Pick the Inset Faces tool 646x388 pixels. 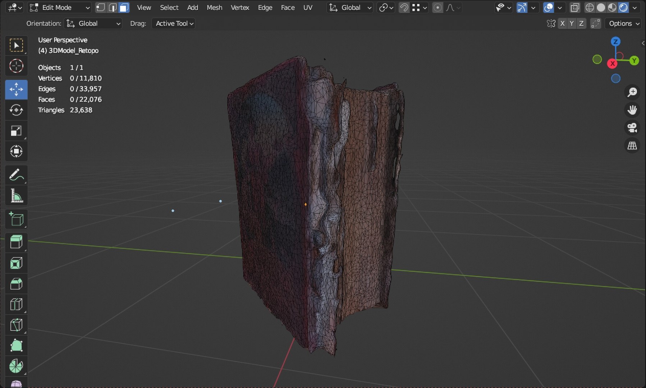pyautogui.click(x=16, y=263)
